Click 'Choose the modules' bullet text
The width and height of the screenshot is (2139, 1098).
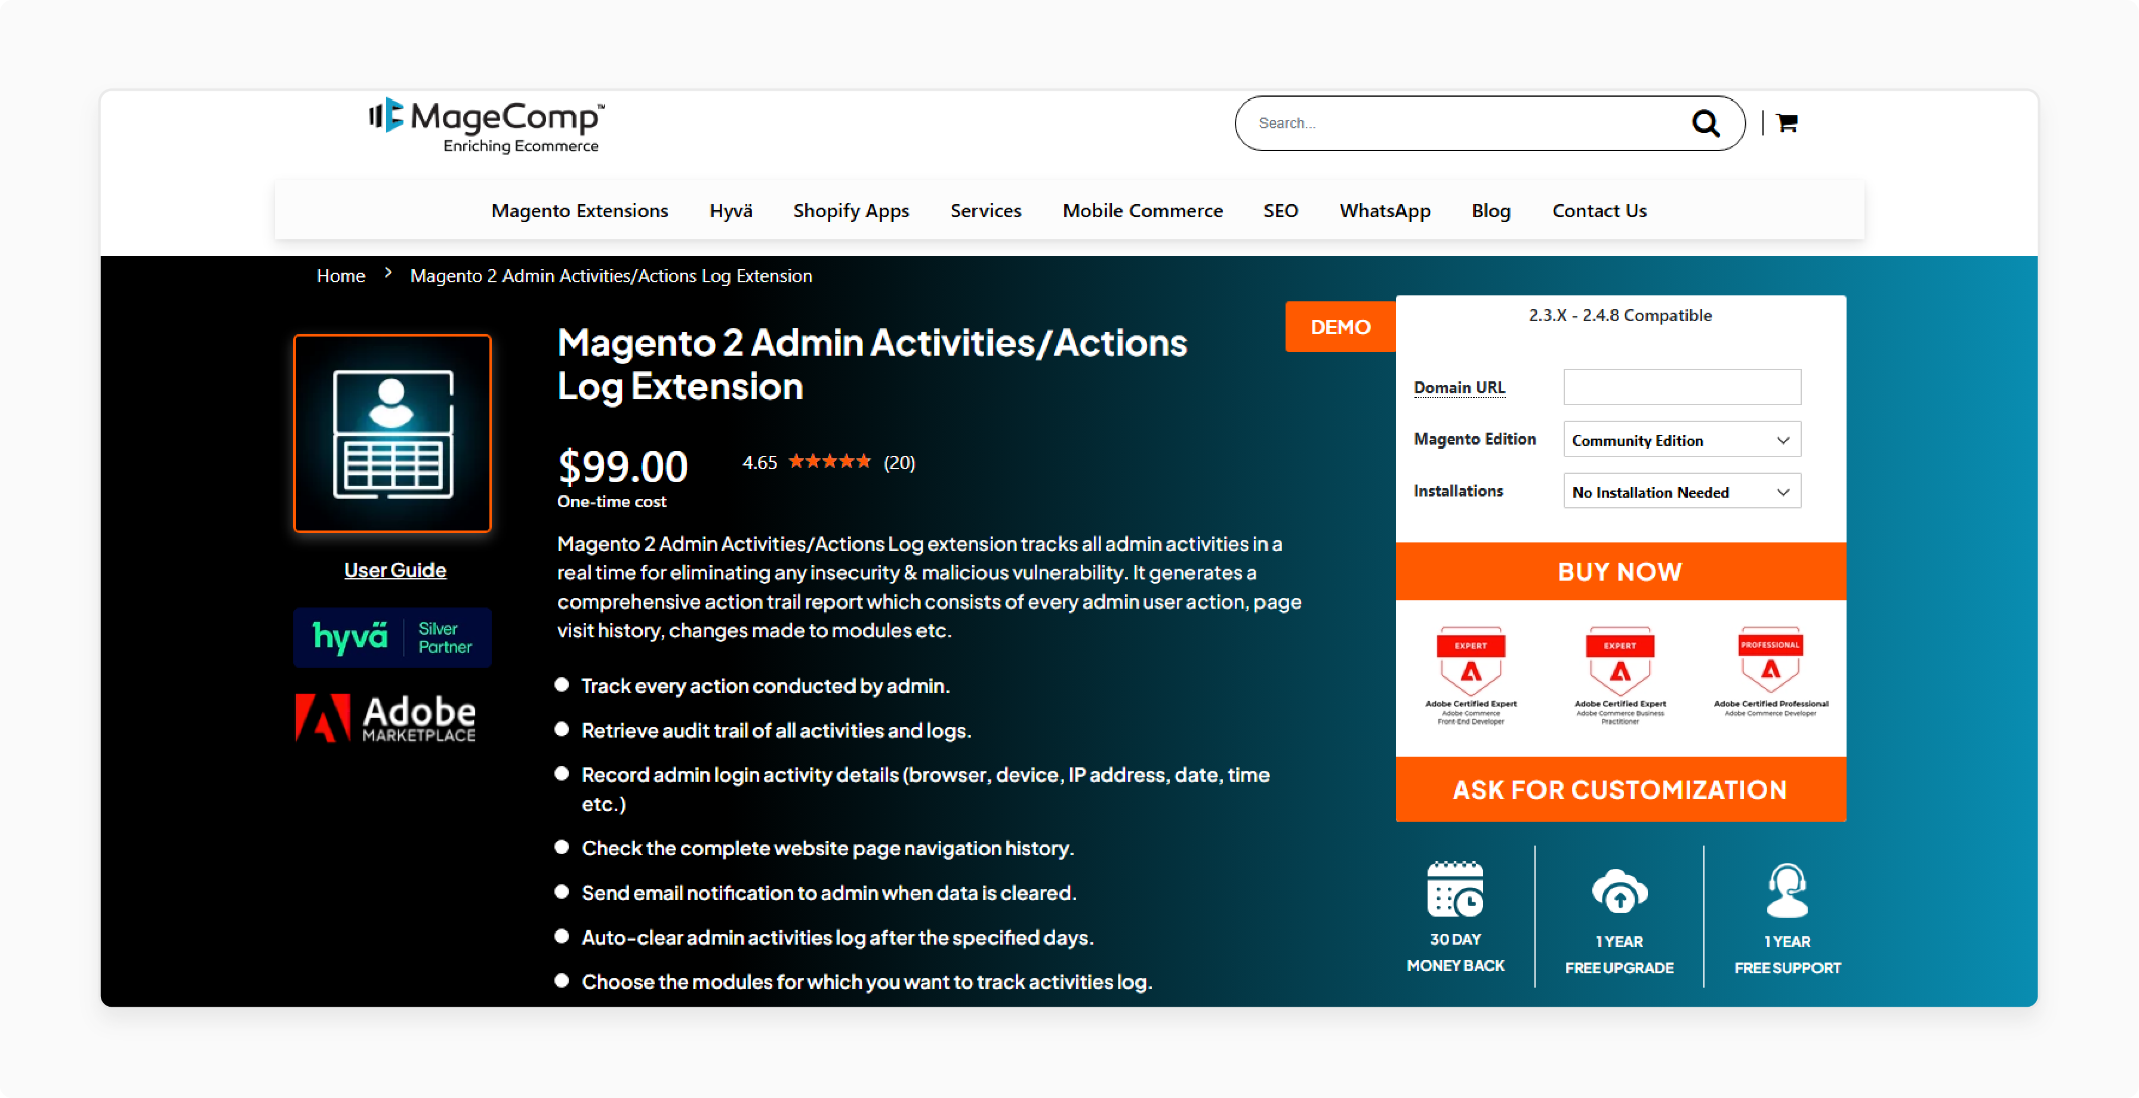click(x=866, y=982)
